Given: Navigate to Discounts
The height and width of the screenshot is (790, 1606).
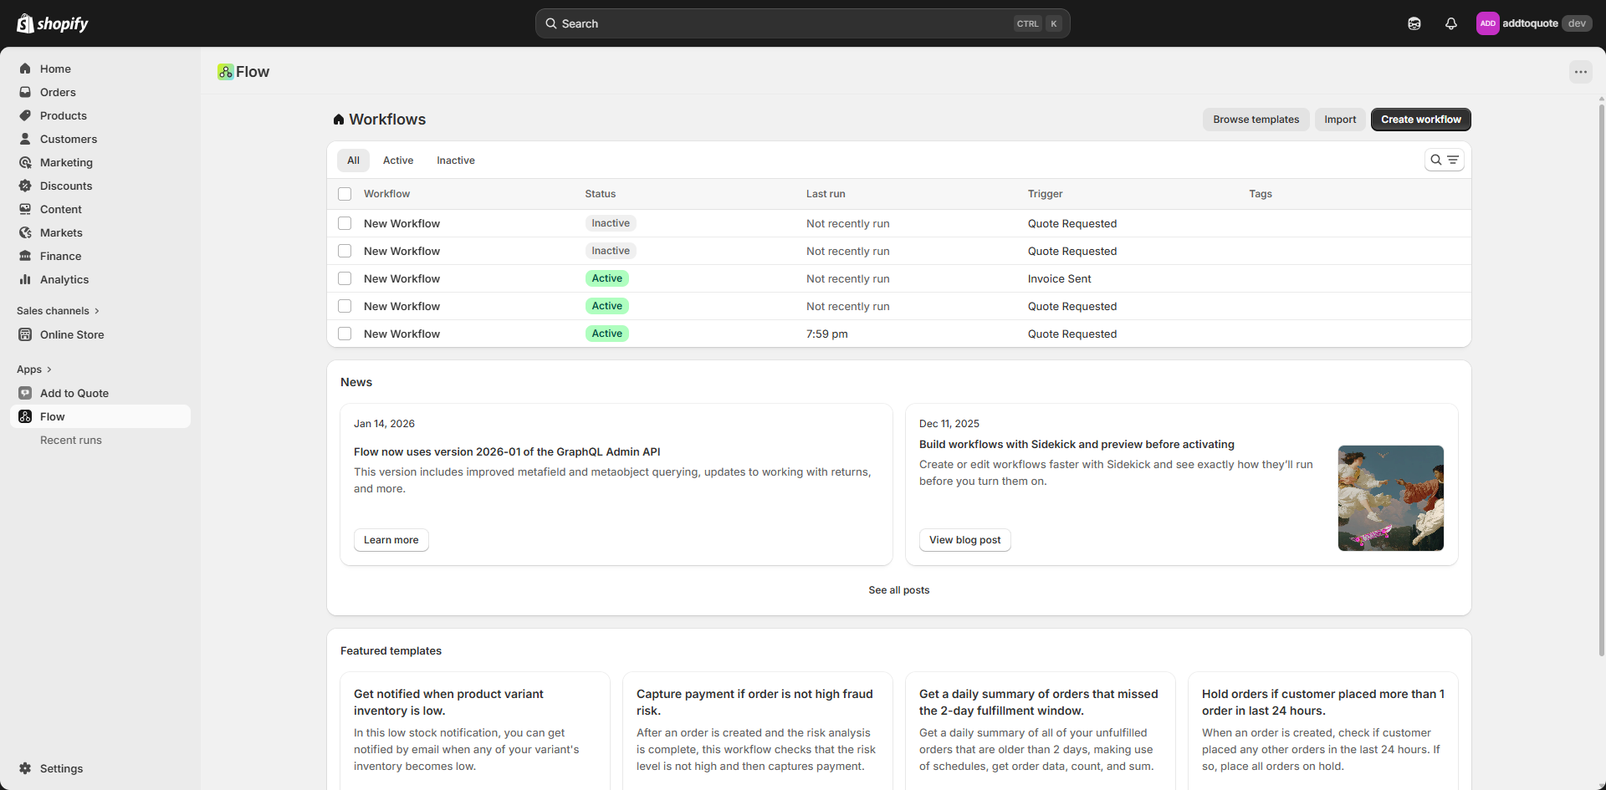Looking at the screenshot, I should pyautogui.click(x=66, y=186).
